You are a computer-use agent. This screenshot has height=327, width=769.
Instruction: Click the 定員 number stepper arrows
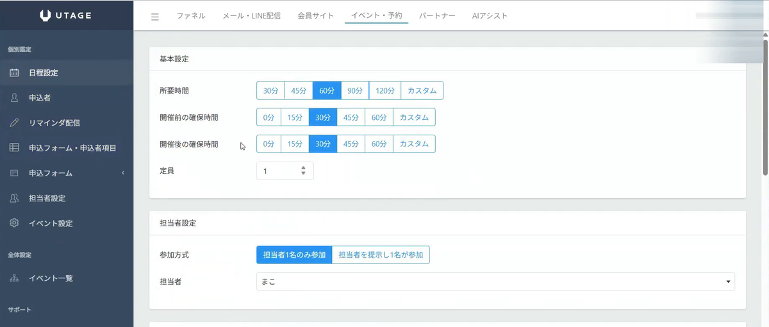(304, 171)
